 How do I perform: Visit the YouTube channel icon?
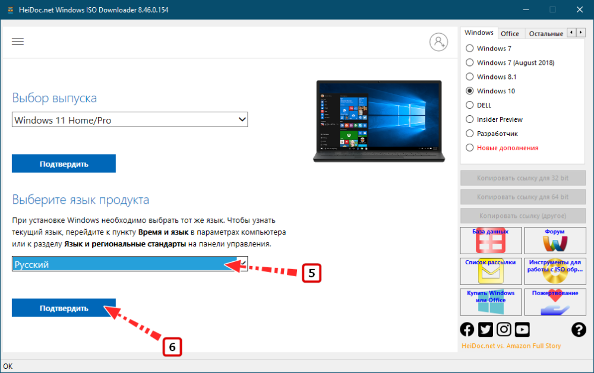pos(522,330)
